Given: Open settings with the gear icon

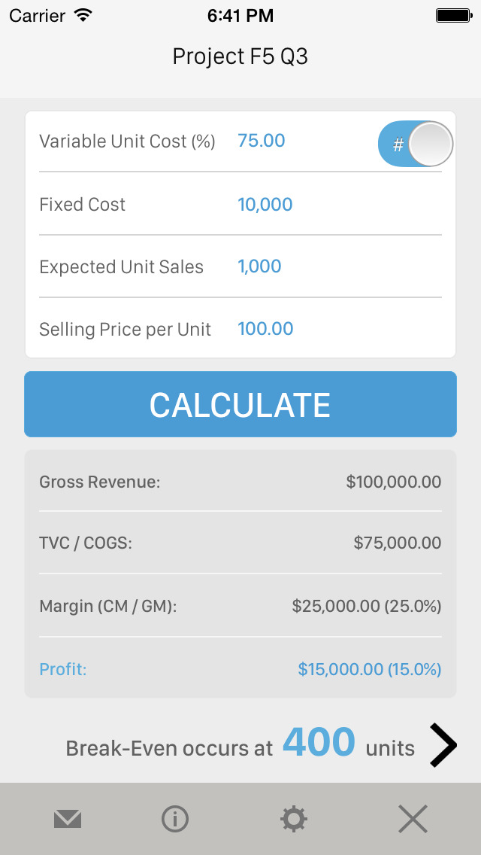Looking at the screenshot, I should 293,819.
